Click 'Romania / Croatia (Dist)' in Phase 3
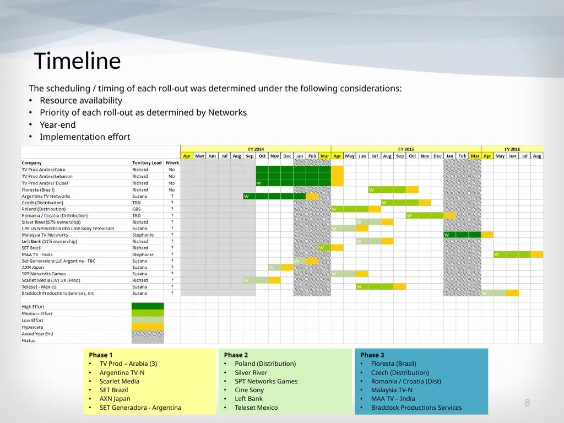This screenshot has width=564, height=423. [406, 381]
